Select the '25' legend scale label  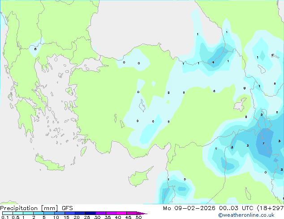tap(87, 217)
